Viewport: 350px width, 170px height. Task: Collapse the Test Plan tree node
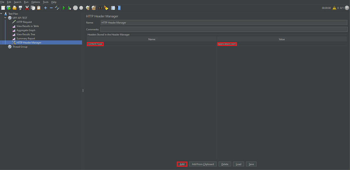[1, 14]
